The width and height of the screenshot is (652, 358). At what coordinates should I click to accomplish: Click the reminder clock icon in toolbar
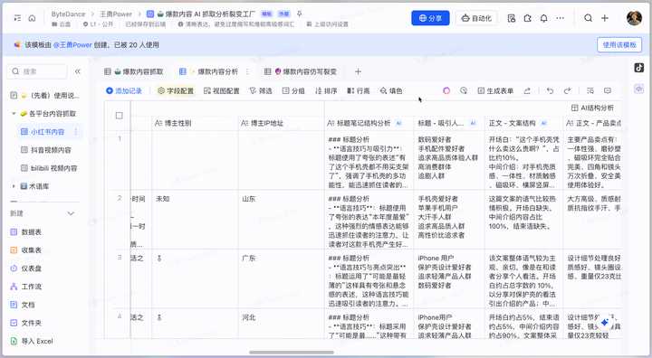pos(464,90)
